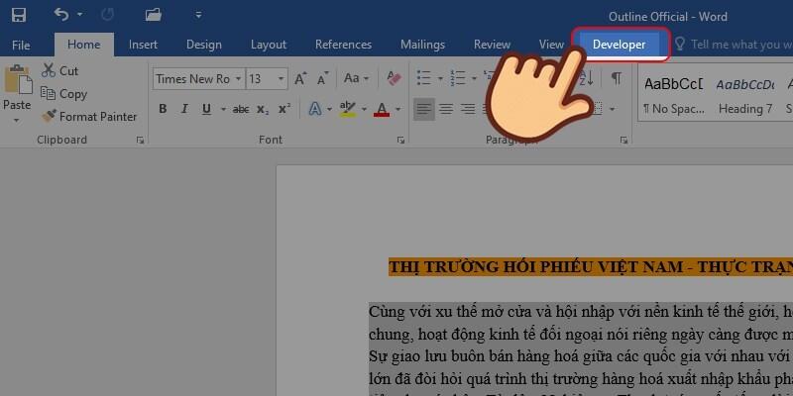The image size is (793, 396).
Task: Toggle underline formatting
Action: [x=206, y=109]
